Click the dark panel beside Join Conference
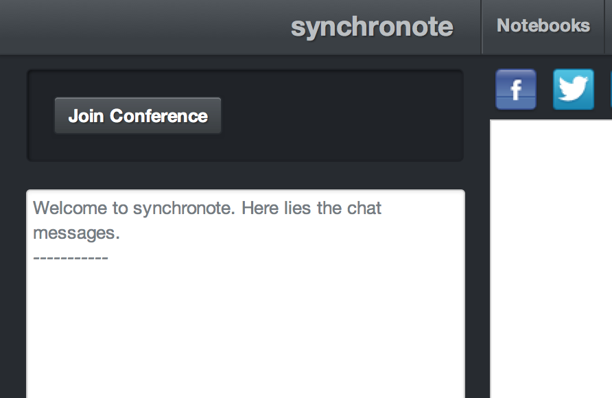Viewport: 612px width, 398px height. [343, 116]
